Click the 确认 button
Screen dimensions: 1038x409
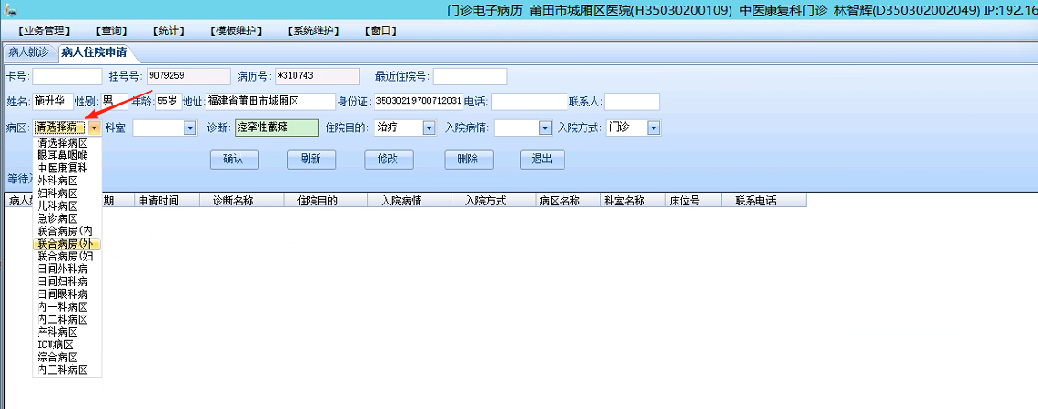click(234, 160)
